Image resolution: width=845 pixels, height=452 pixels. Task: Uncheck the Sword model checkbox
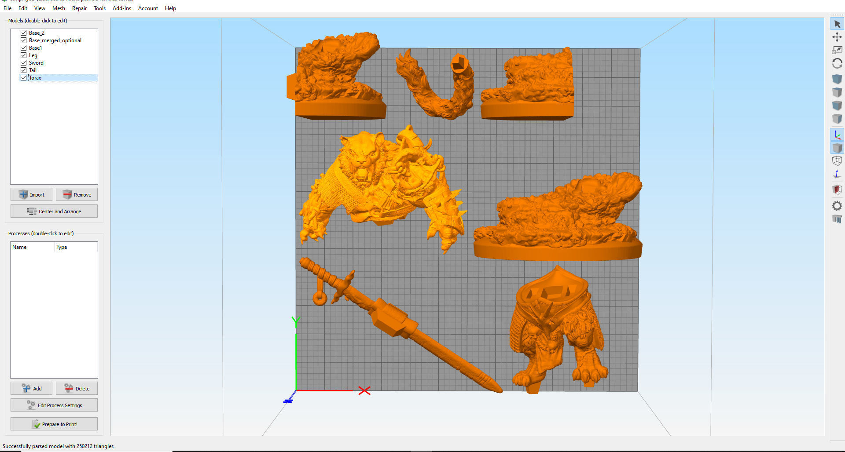coord(24,63)
